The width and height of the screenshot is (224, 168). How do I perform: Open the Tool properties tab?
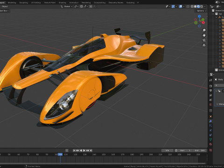point(210,80)
